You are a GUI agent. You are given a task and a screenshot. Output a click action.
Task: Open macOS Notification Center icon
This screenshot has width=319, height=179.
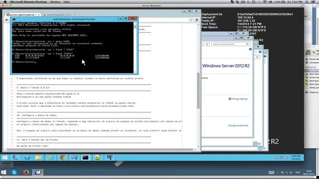pos(314,2)
